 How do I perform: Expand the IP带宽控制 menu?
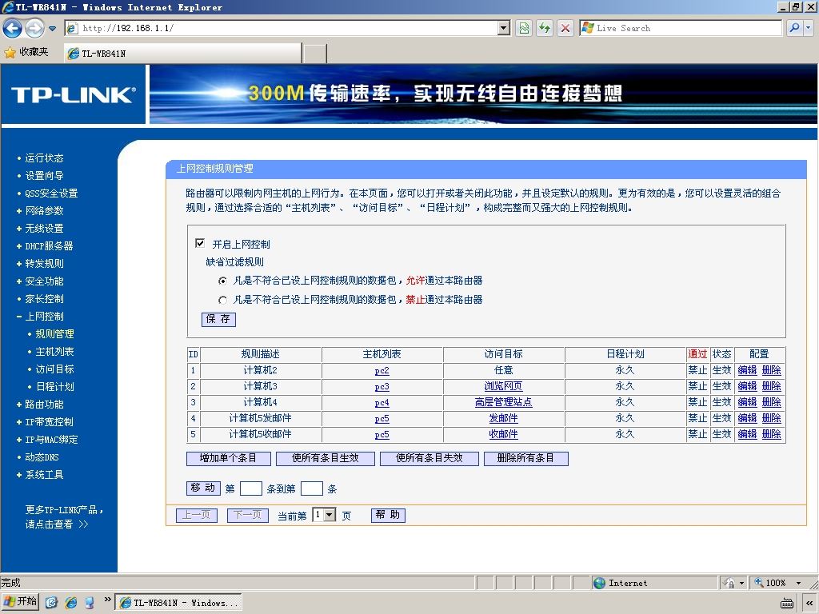coord(49,422)
